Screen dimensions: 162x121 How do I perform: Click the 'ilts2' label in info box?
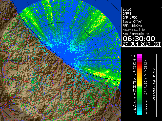click(127, 10)
